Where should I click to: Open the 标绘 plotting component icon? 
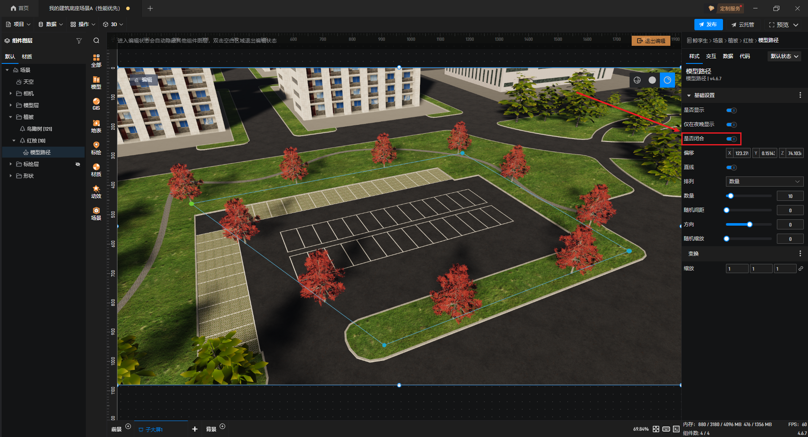click(x=96, y=147)
